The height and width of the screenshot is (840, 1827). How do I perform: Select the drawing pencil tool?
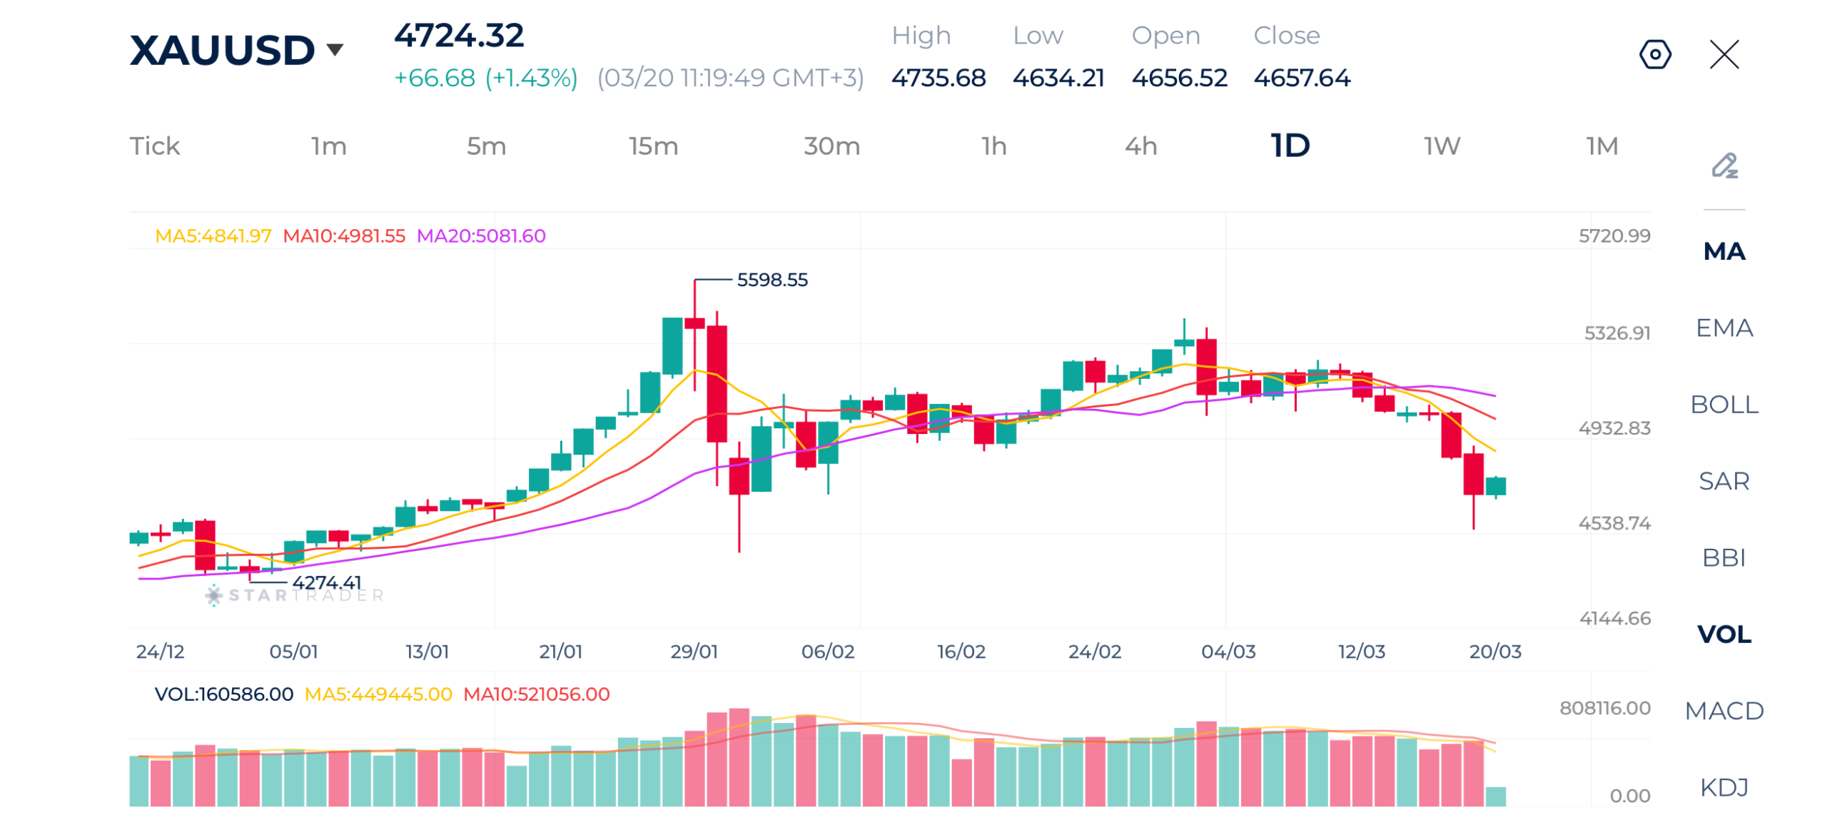tap(1724, 166)
